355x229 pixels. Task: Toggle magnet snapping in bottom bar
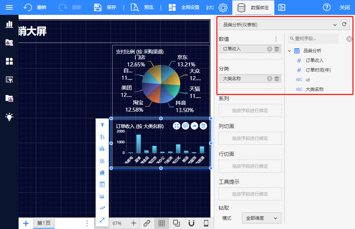tap(191, 223)
